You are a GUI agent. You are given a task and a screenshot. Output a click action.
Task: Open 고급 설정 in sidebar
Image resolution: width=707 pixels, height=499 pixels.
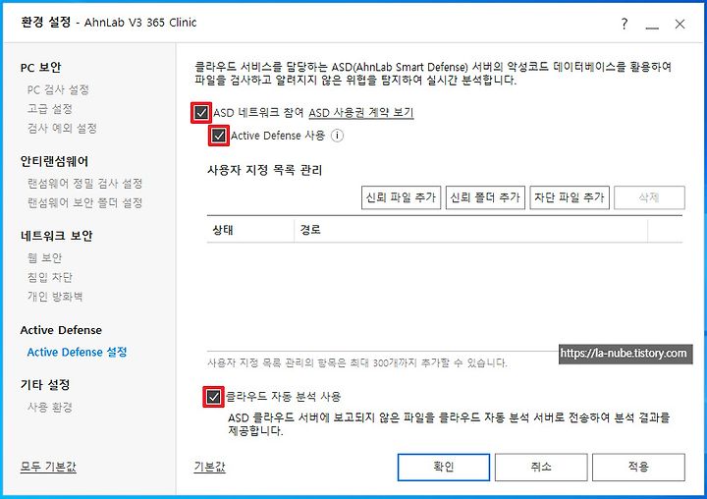[50, 109]
